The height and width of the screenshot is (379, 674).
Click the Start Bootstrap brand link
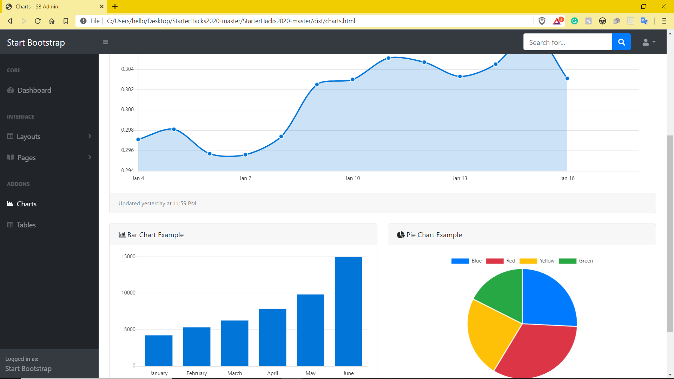(x=36, y=42)
